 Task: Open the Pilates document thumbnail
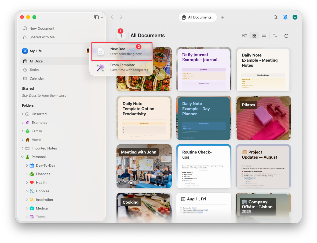(x=263, y=118)
